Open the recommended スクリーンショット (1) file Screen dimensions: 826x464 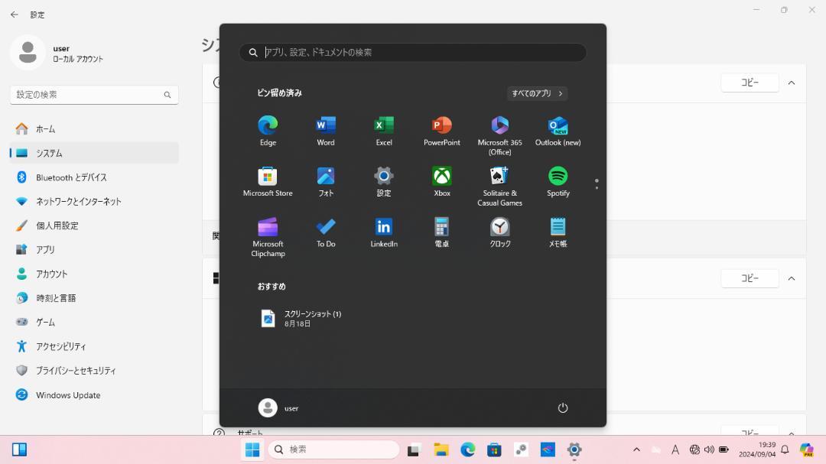[301, 318]
